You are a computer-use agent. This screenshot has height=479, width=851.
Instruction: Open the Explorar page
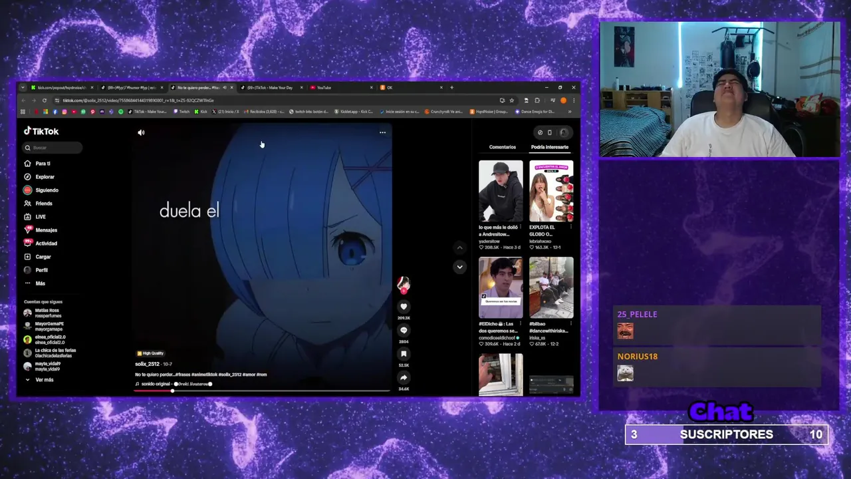pos(39,177)
